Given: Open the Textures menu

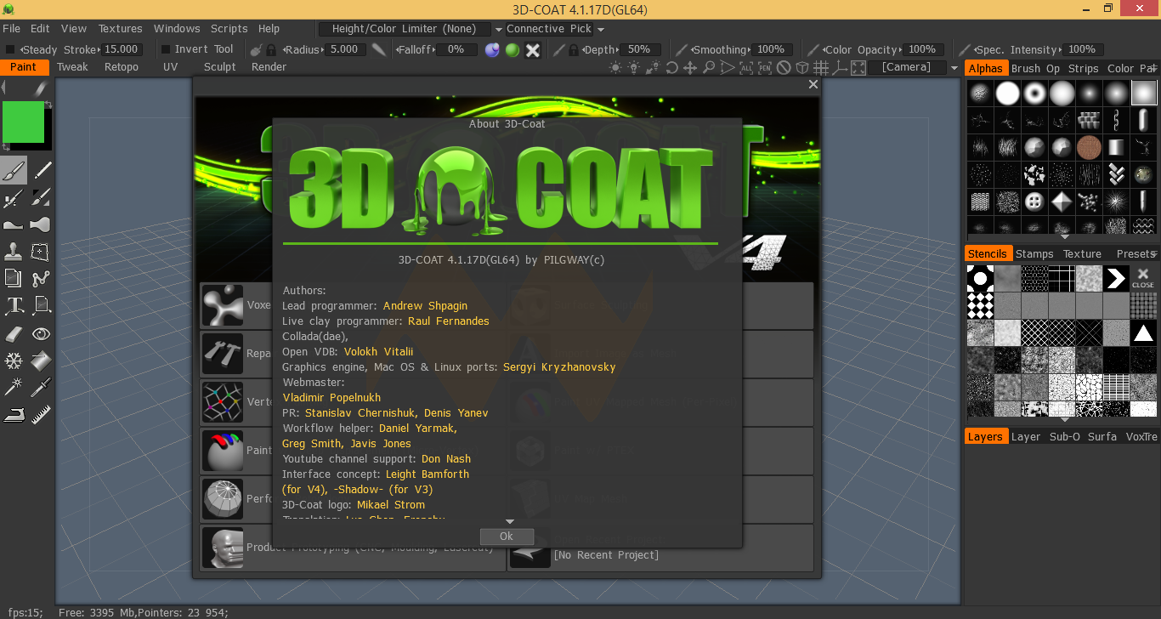Looking at the screenshot, I should coord(120,28).
